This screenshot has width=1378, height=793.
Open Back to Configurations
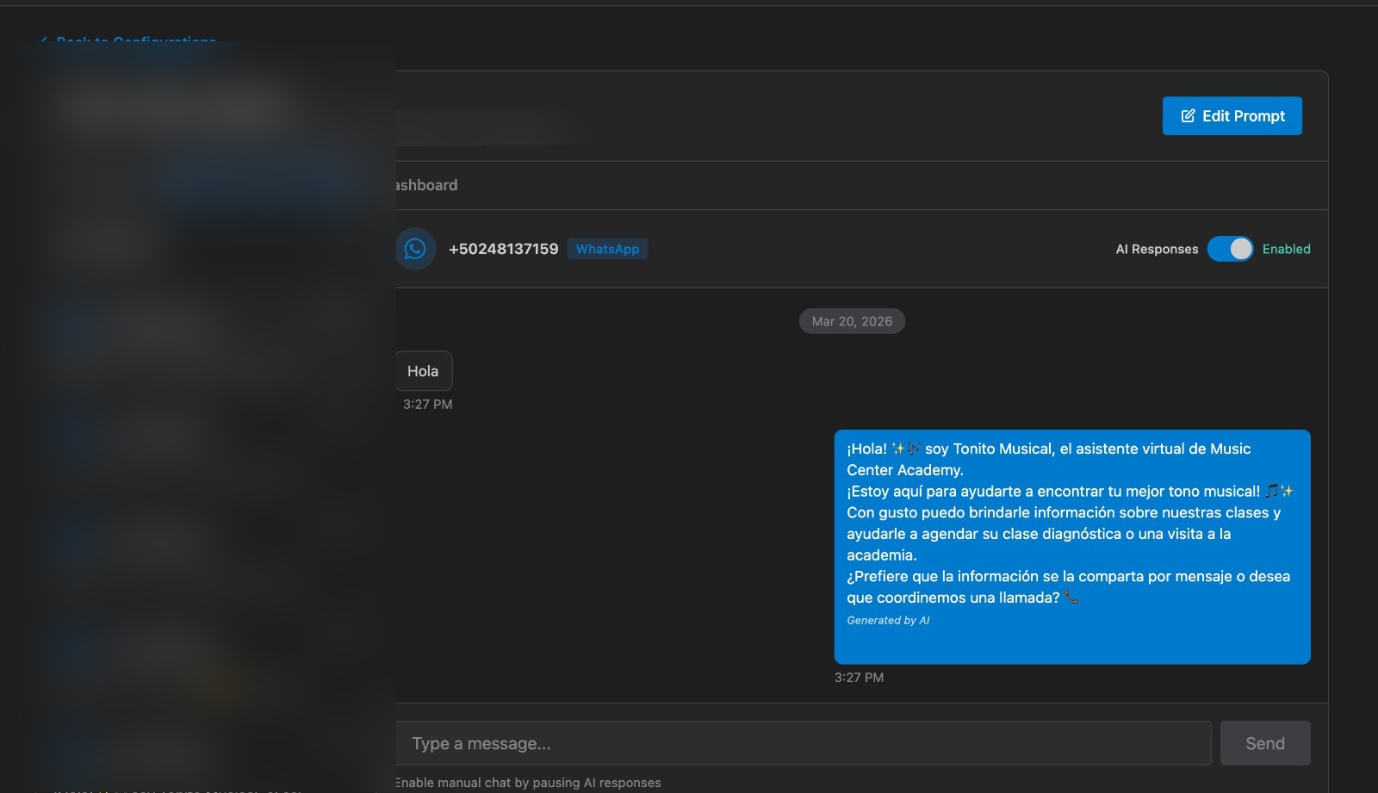point(136,42)
